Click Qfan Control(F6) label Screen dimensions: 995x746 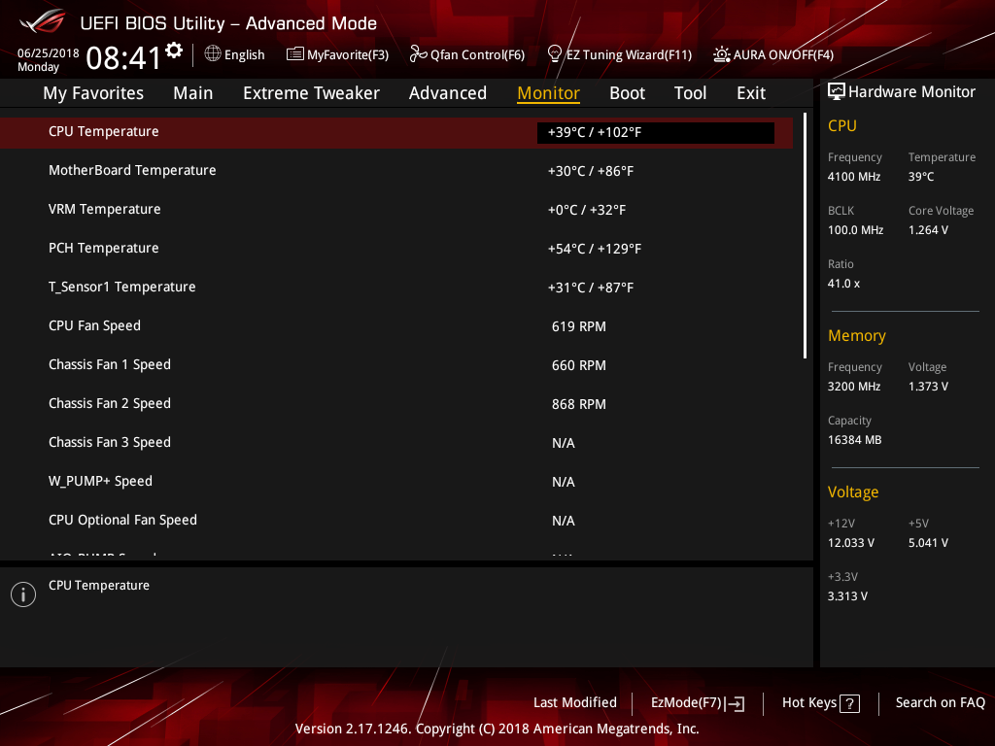coord(477,55)
